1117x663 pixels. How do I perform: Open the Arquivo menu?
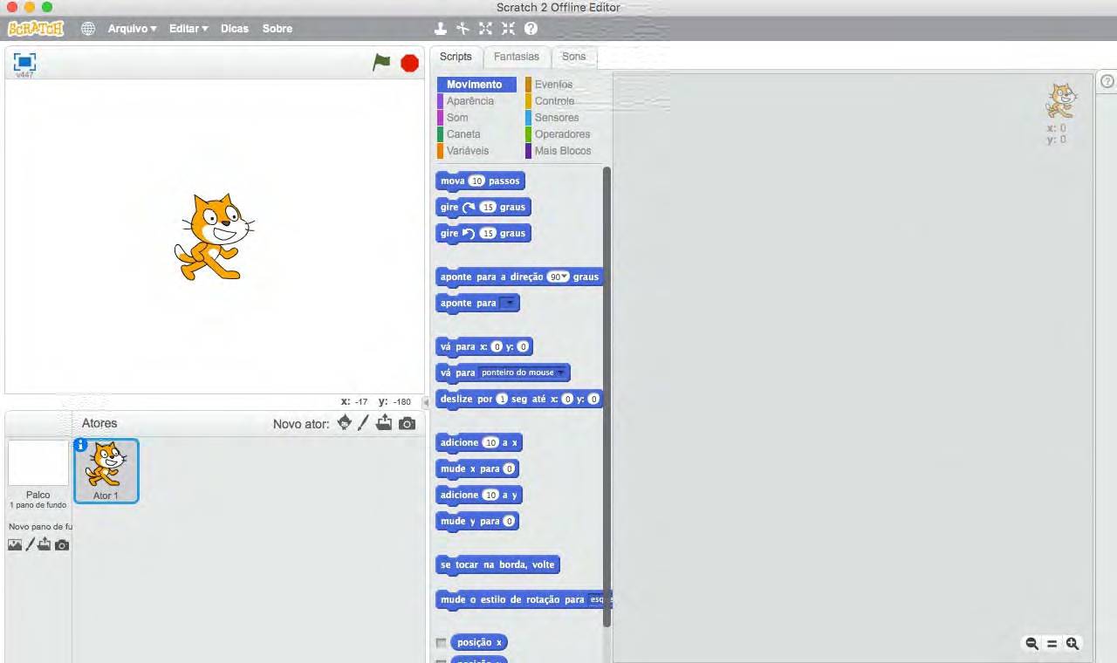[x=129, y=28]
